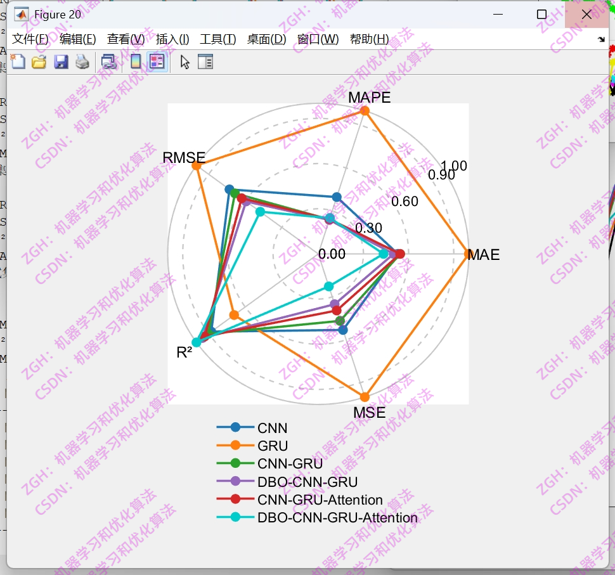Click the MSE axis label
This screenshot has width=615, height=575.
point(370,413)
